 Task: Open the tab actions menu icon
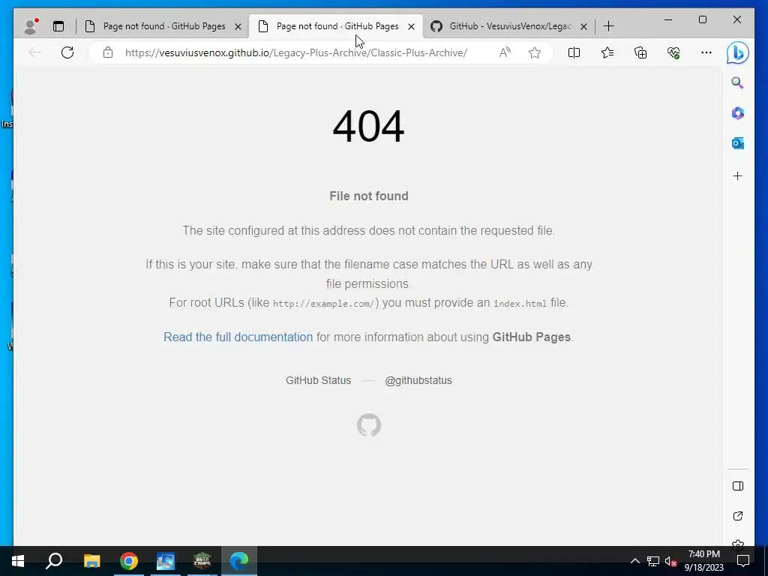pos(58,26)
